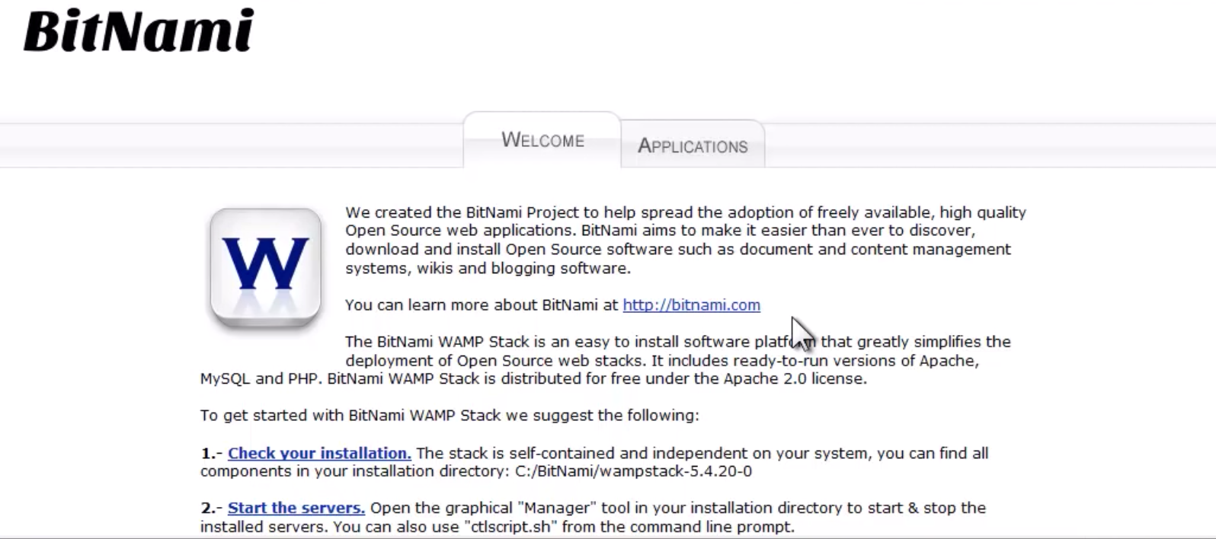The height and width of the screenshot is (539, 1216).
Task: Click the BitNami logo at top
Action: 139,31
